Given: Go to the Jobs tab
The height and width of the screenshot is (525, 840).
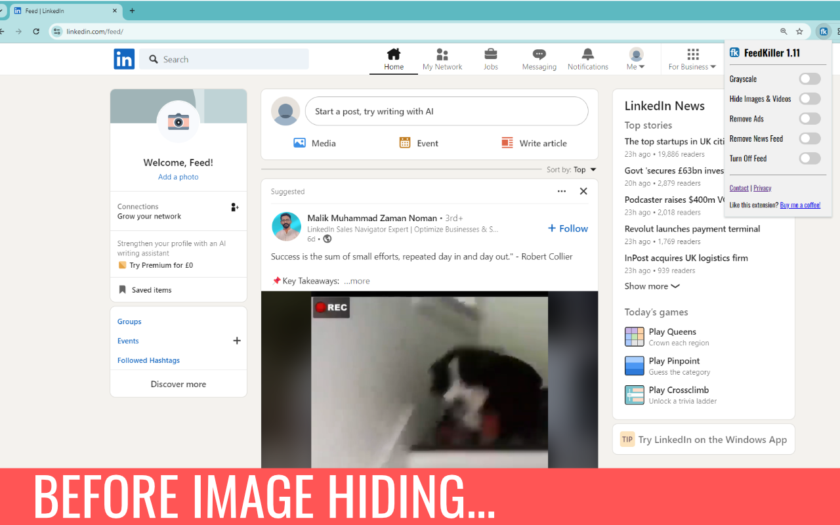Looking at the screenshot, I should pyautogui.click(x=491, y=59).
